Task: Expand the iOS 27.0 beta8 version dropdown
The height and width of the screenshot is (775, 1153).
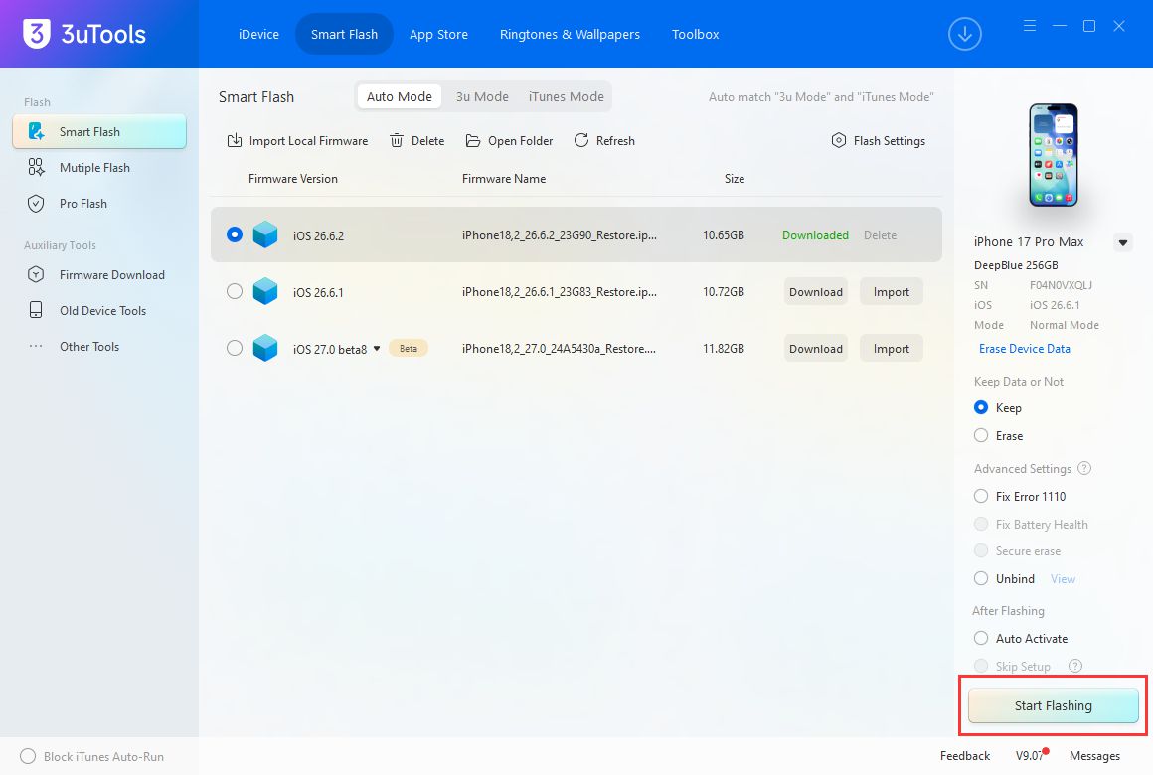Action: [x=377, y=349]
